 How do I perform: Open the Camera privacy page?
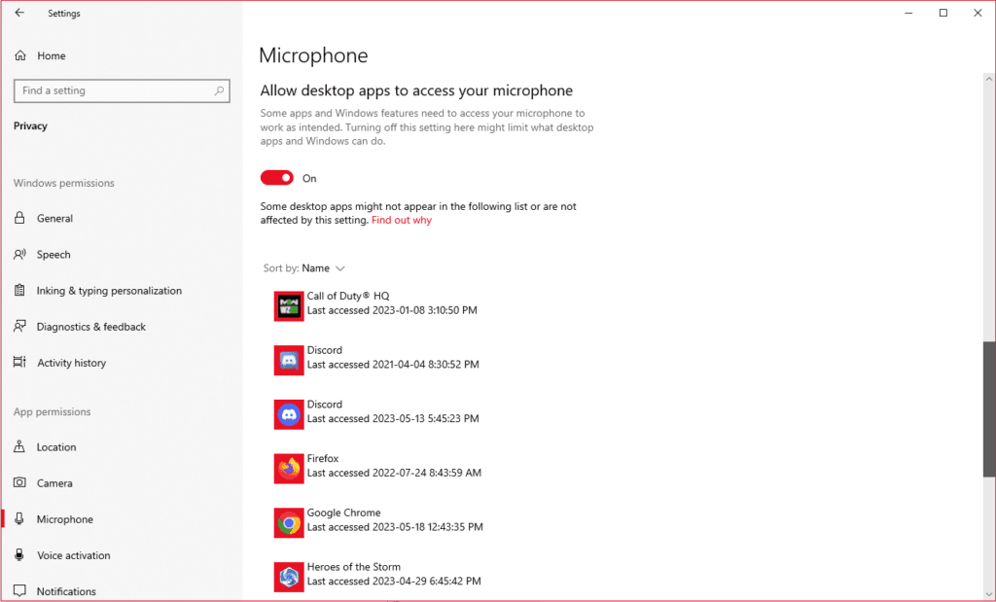55,482
